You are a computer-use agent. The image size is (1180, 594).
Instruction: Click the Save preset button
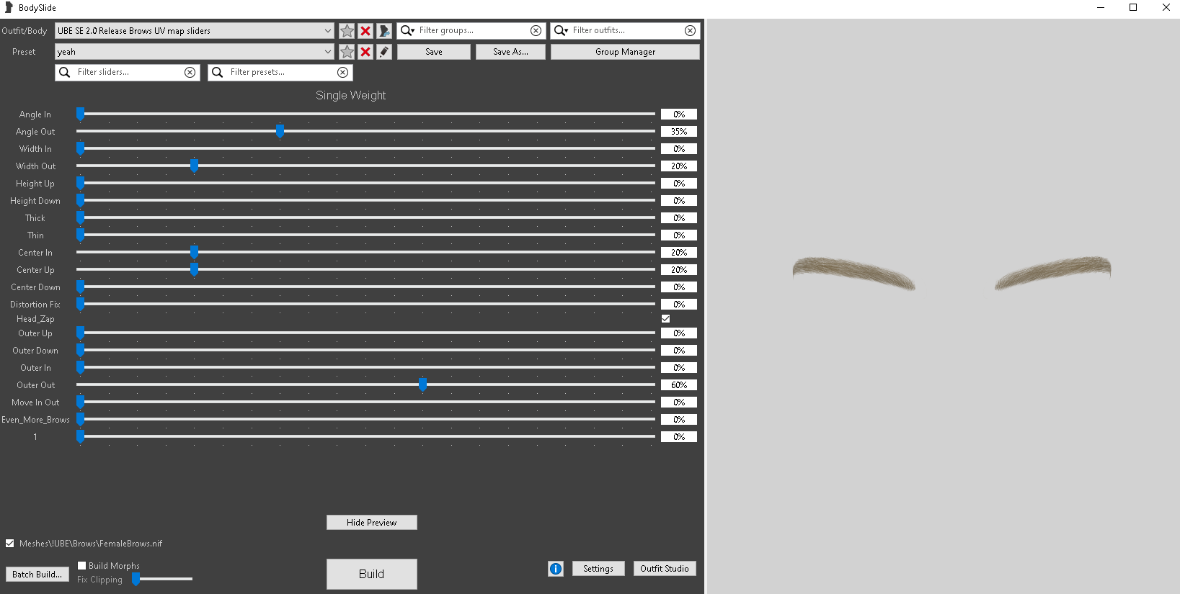434,52
